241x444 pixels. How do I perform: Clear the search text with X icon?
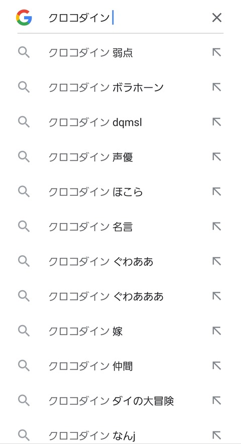[216, 18]
